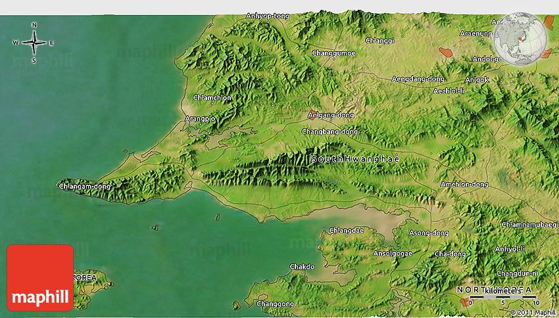Select the South Hwanghae province label
The image size is (559, 318).
pyautogui.click(x=355, y=159)
